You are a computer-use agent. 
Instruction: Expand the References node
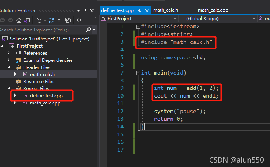click(x=8, y=53)
